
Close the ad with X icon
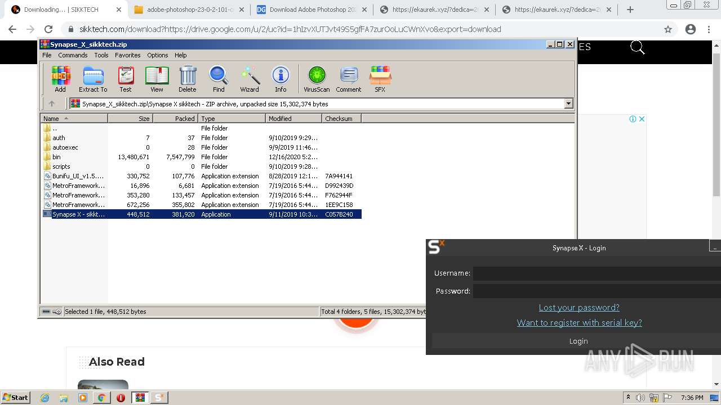(x=641, y=119)
